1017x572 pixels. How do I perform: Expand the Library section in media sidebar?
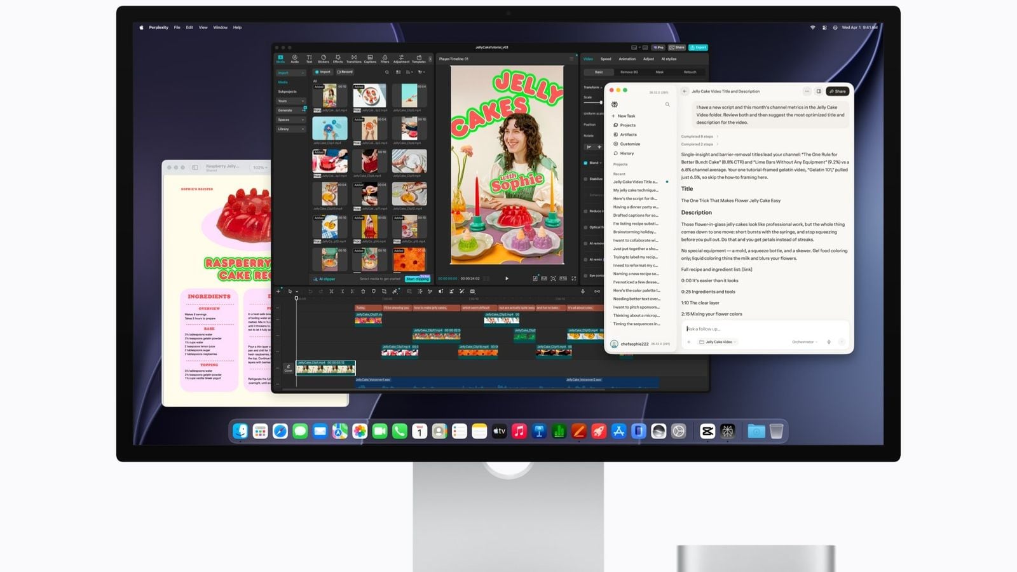coord(290,129)
